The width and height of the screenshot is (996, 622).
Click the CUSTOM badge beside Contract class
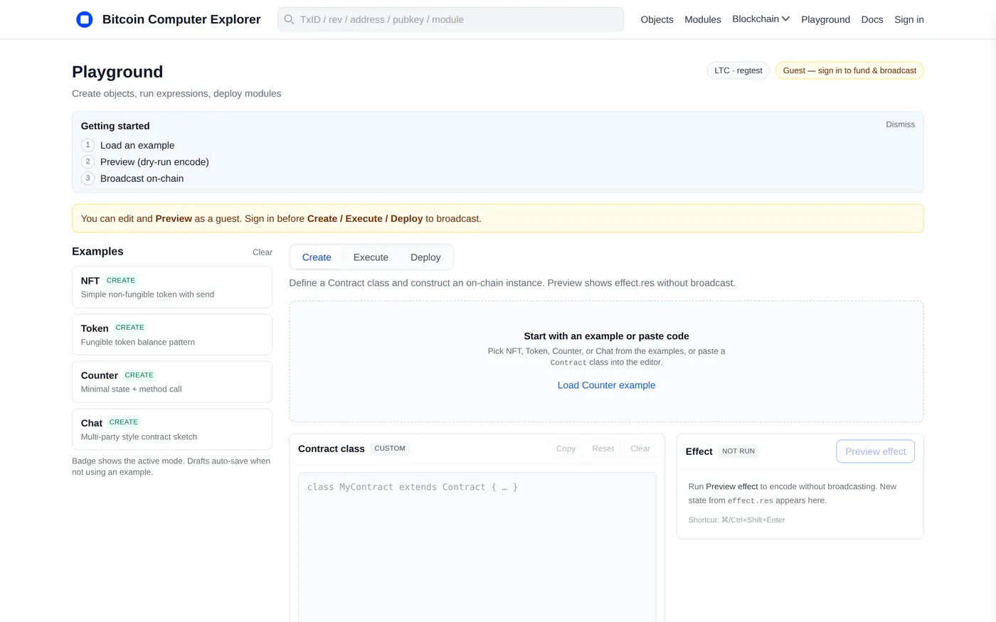point(390,449)
